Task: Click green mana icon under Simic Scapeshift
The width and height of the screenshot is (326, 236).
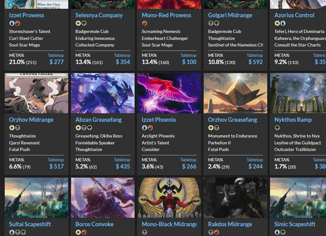Action: [283, 232]
